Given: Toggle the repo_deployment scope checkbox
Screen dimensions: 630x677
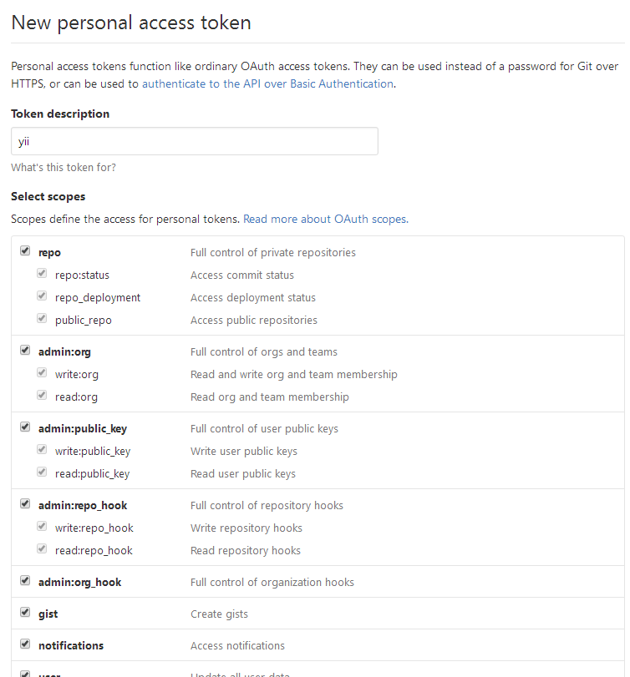Looking at the screenshot, I should [42, 296].
